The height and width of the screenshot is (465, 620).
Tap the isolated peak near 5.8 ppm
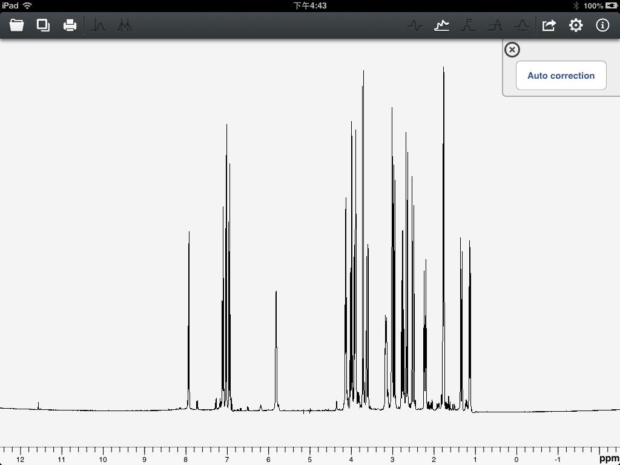tap(276, 350)
